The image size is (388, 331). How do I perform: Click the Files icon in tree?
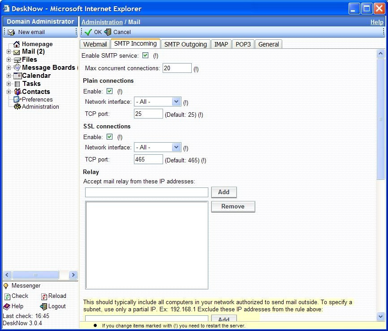pyautogui.click(x=17, y=60)
